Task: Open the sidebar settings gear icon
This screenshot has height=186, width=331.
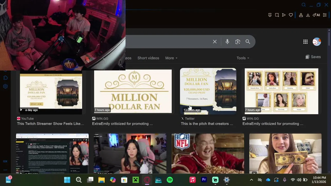Action: point(5,86)
